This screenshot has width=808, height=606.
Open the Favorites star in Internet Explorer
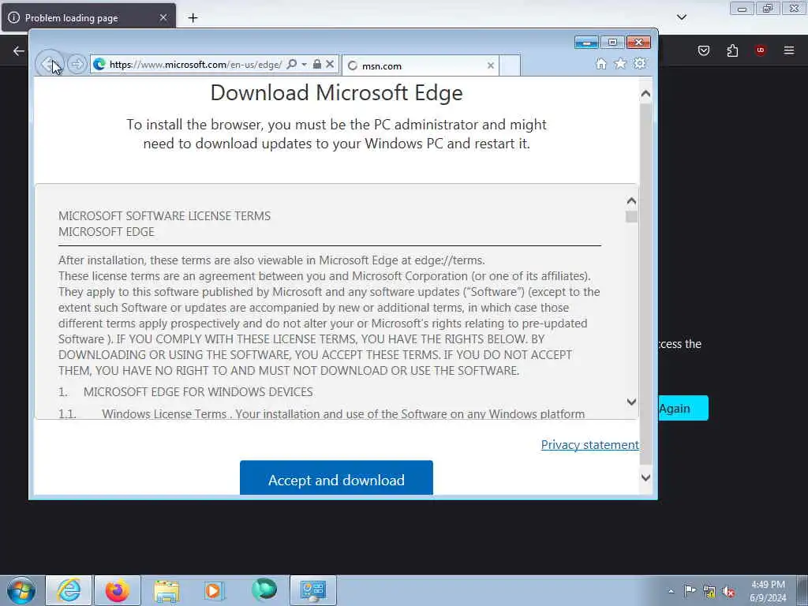pos(620,64)
